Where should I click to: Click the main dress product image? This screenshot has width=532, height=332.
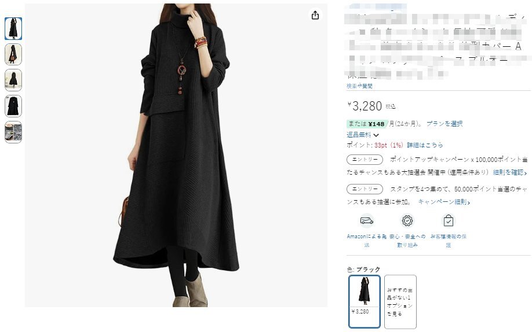(176, 155)
